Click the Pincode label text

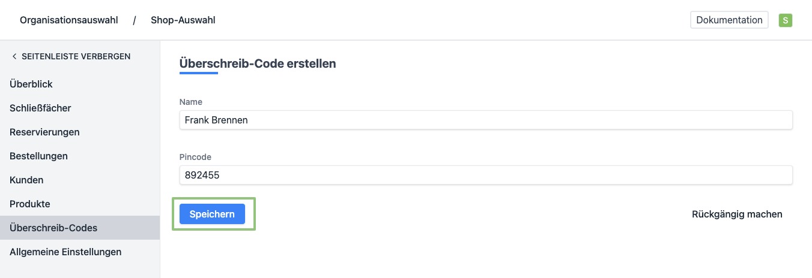pyautogui.click(x=195, y=157)
